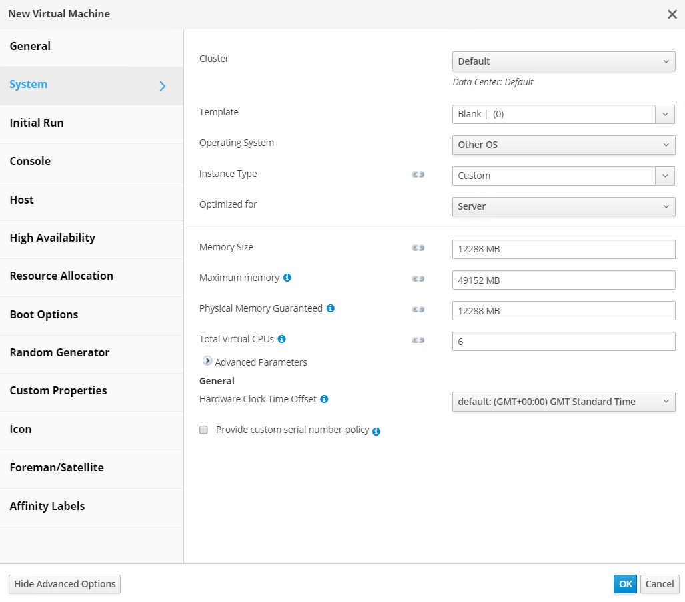The width and height of the screenshot is (685, 602).
Task: Click info icon beside Physical Memory Guaranteed
Action: (x=331, y=308)
